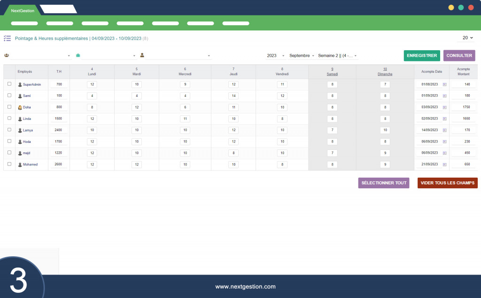Image resolution: width=481 pixels, height=298 pixels.
Task: Click the checklist icon beside Pointage title
Action: click(7, 38)
